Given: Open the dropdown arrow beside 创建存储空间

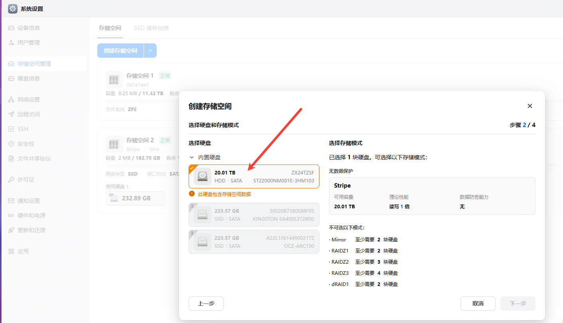Looking at the screenshot, I should click(150, 51).
